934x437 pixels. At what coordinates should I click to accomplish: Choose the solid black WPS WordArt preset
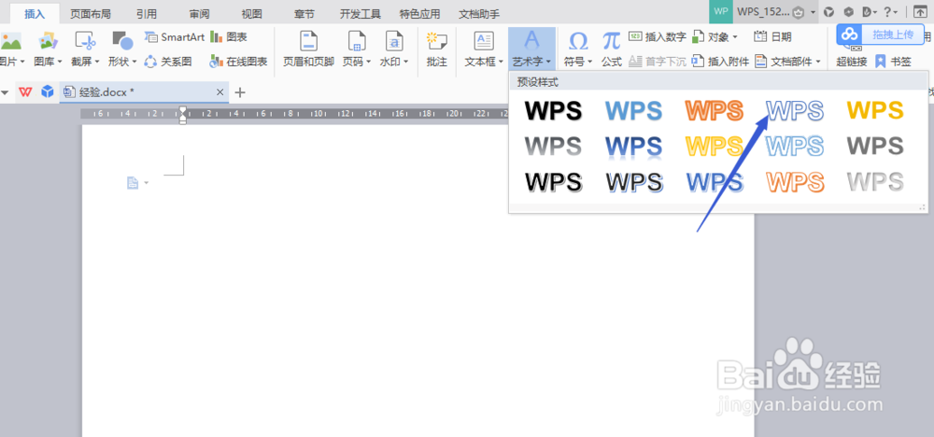click(553, 111)
